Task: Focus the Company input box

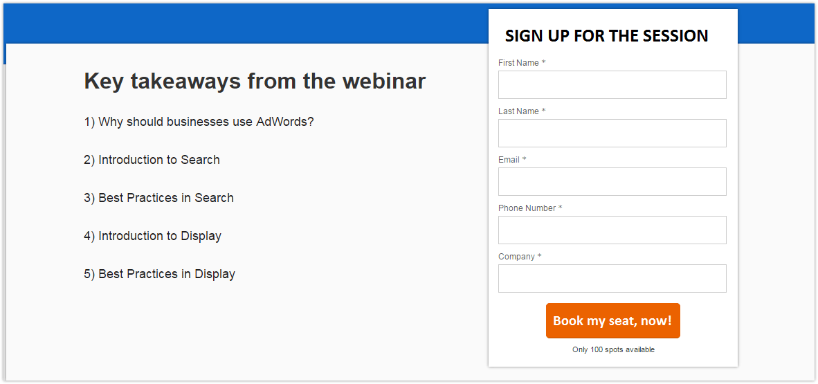Action: click(x=612, y=279)
